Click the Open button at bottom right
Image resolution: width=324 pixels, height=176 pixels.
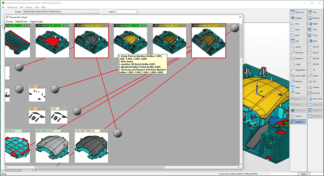point(304,174)
